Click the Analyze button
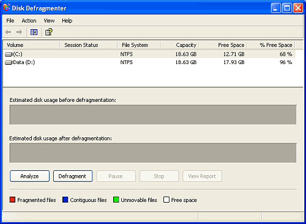306x224 pixels. pos(29,176)
